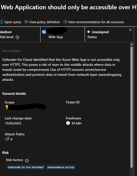The width and height of the screenshot is (137, 176).
Task: Click the yellow key Scope icon
Action: point(7,107)
